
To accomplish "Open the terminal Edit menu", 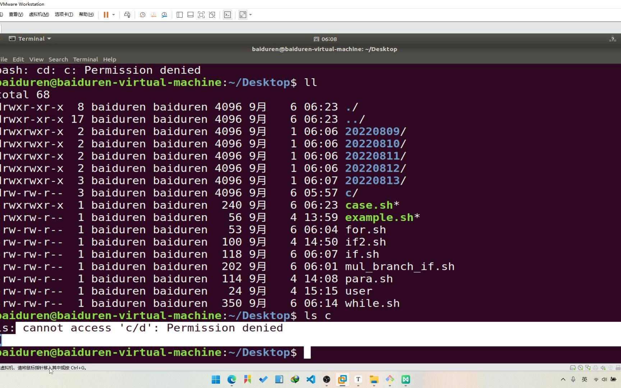I will 18,59.
